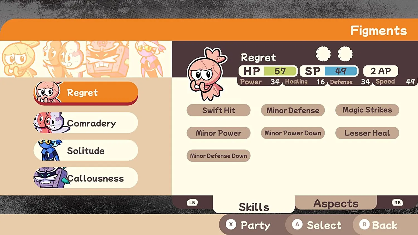The image size is (418, 235).
Task: Click the blue SP bar showing 49
Action: (341, 71)
